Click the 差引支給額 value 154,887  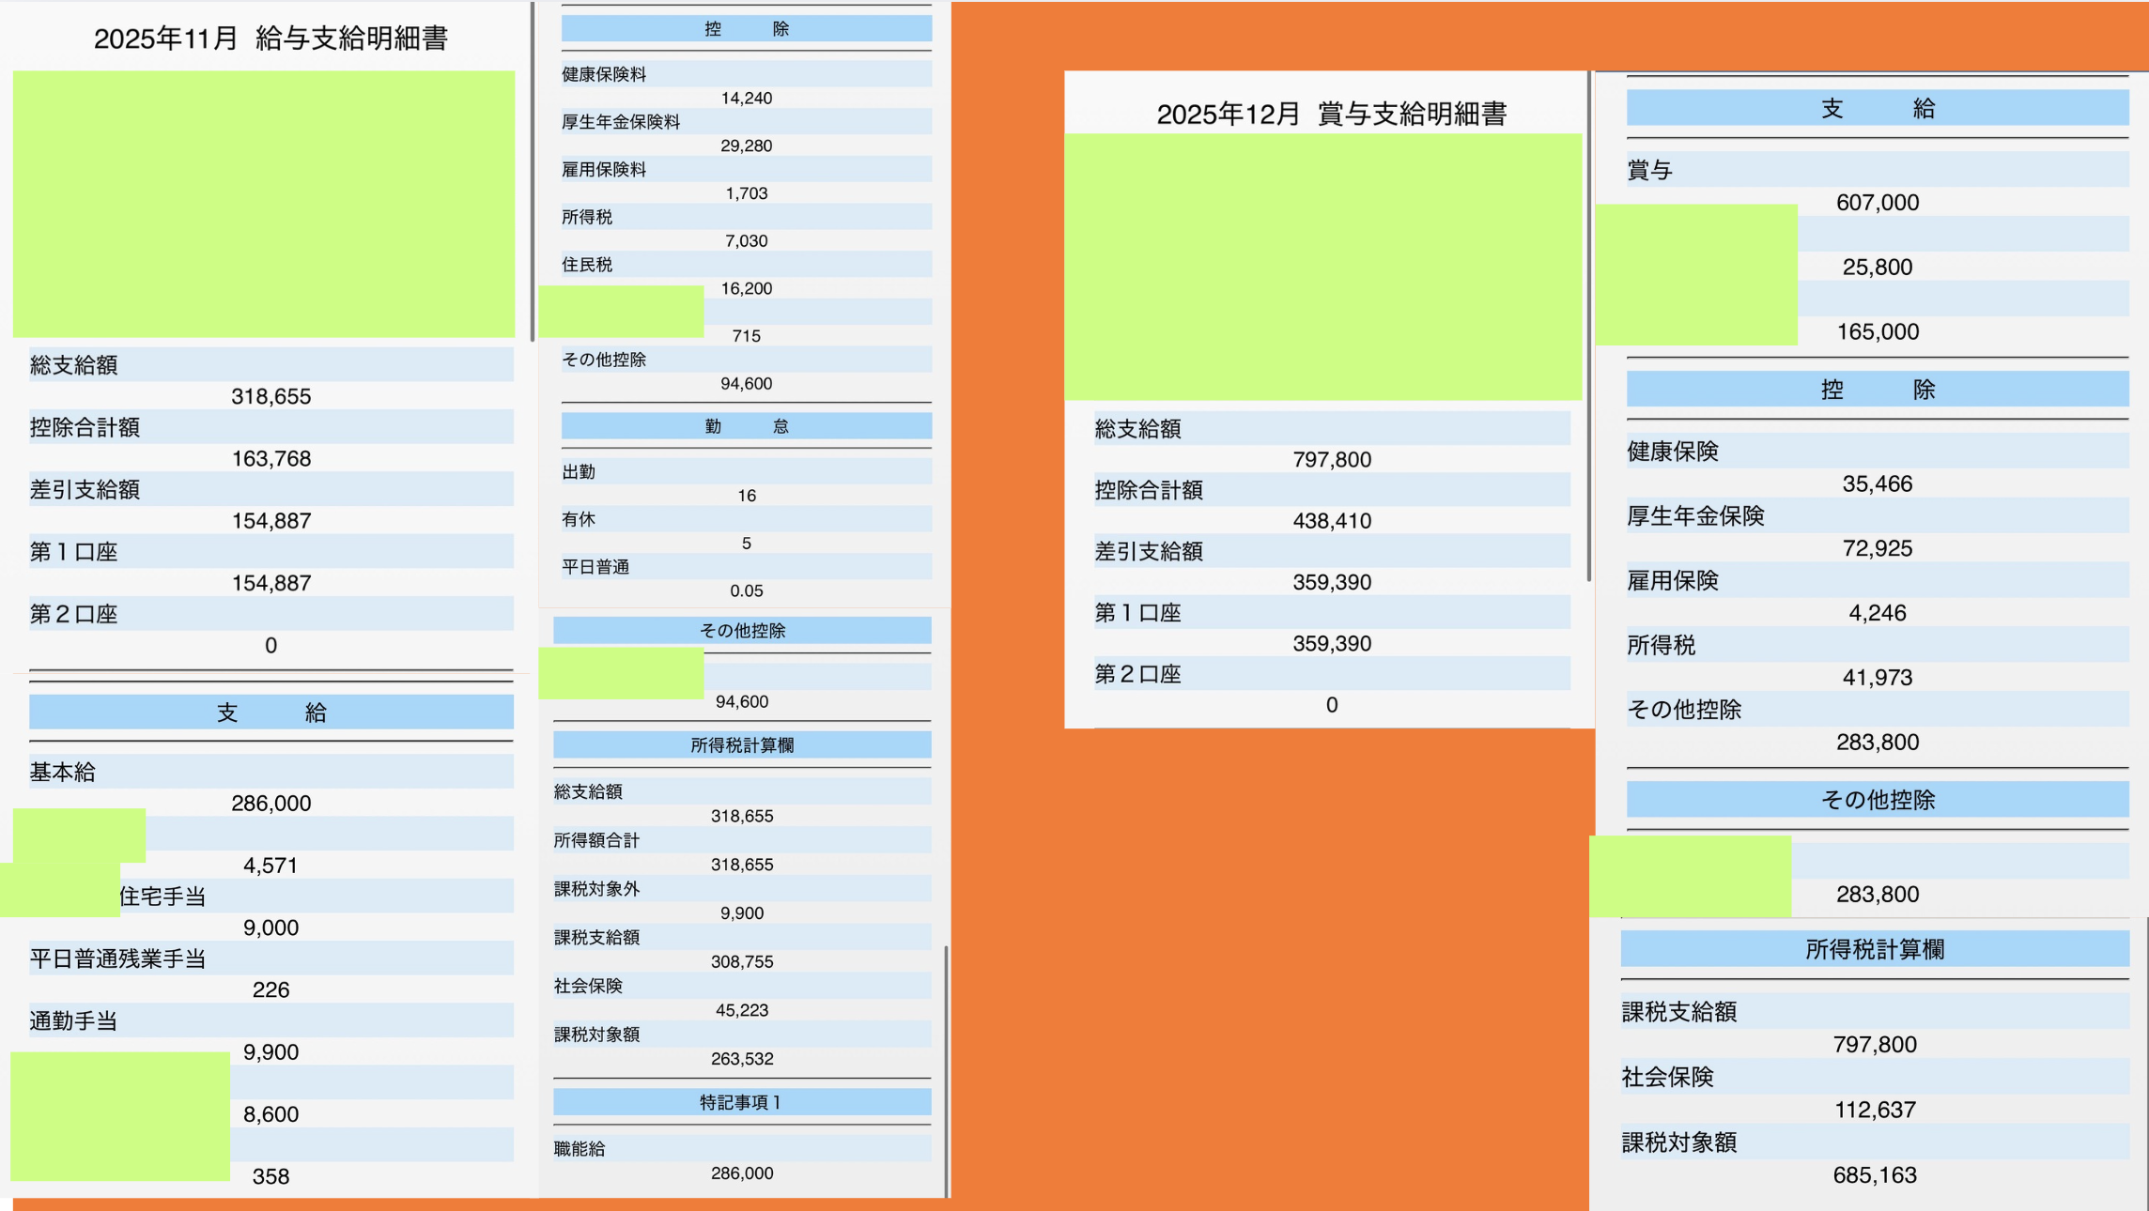coord(272,520)
